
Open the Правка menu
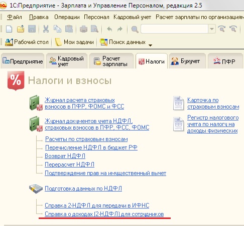(39, 17)
